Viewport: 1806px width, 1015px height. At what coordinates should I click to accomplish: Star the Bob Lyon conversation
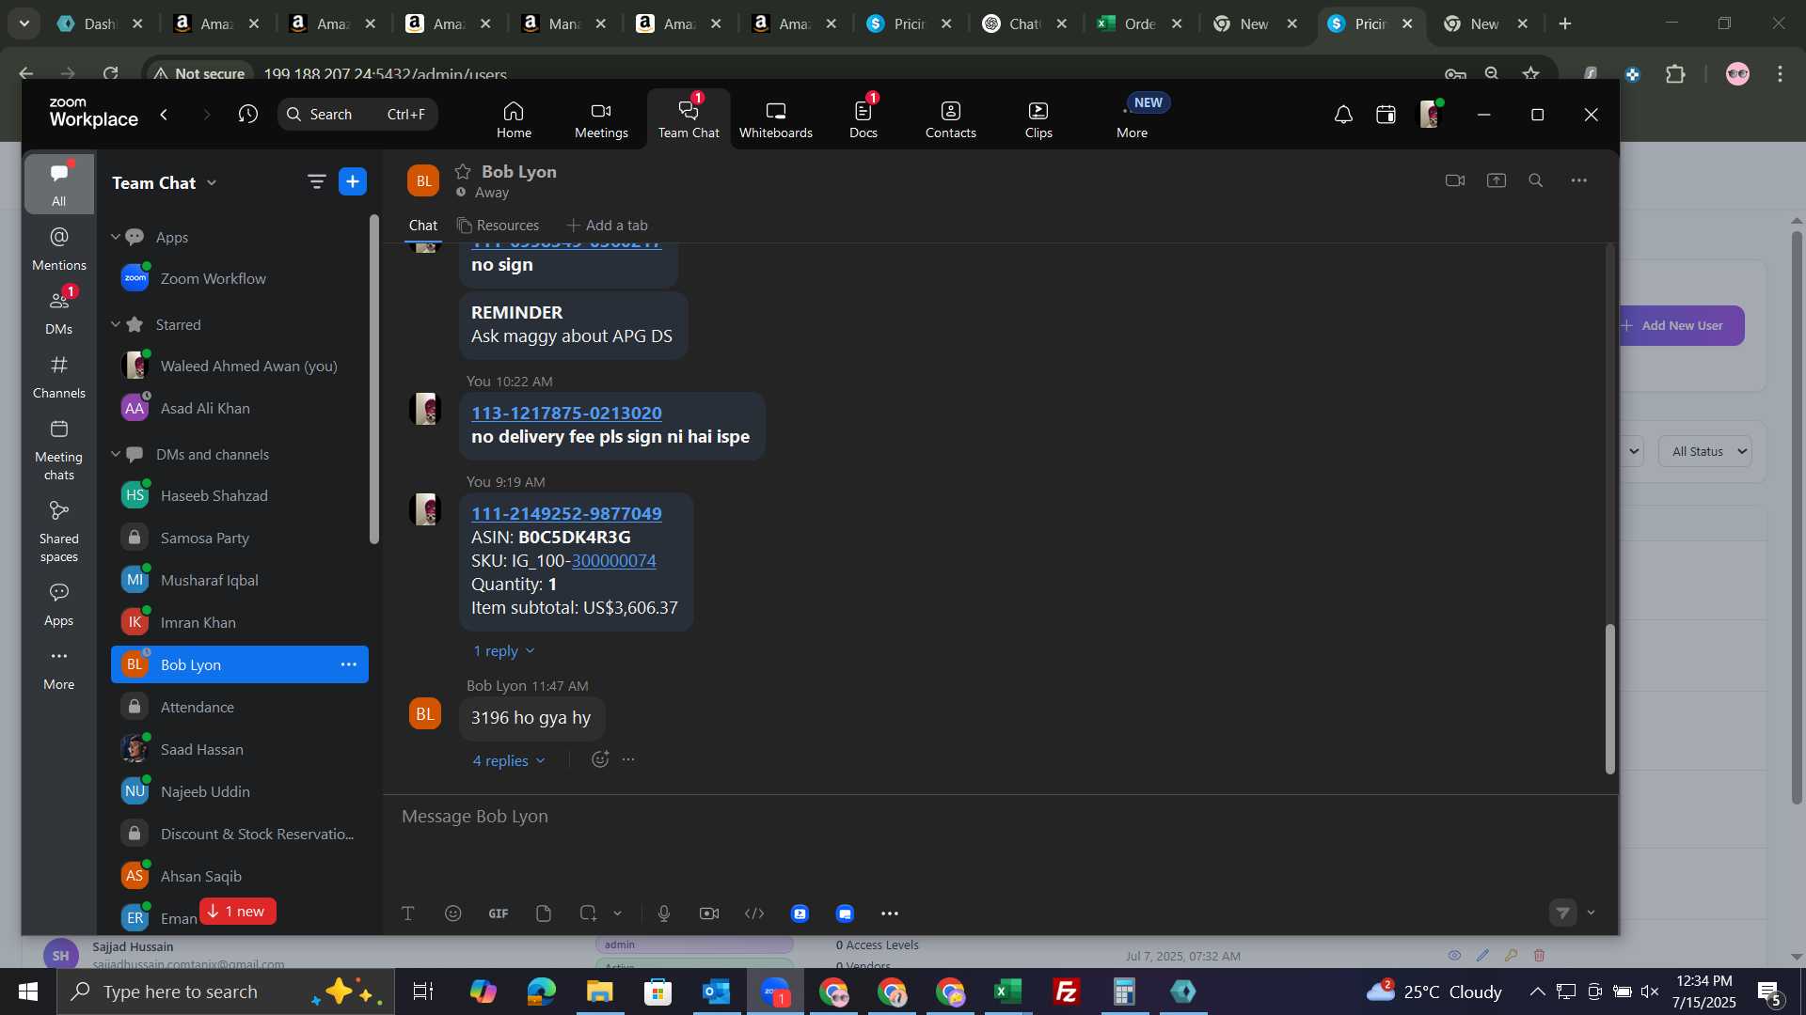(x=463, y=171)
